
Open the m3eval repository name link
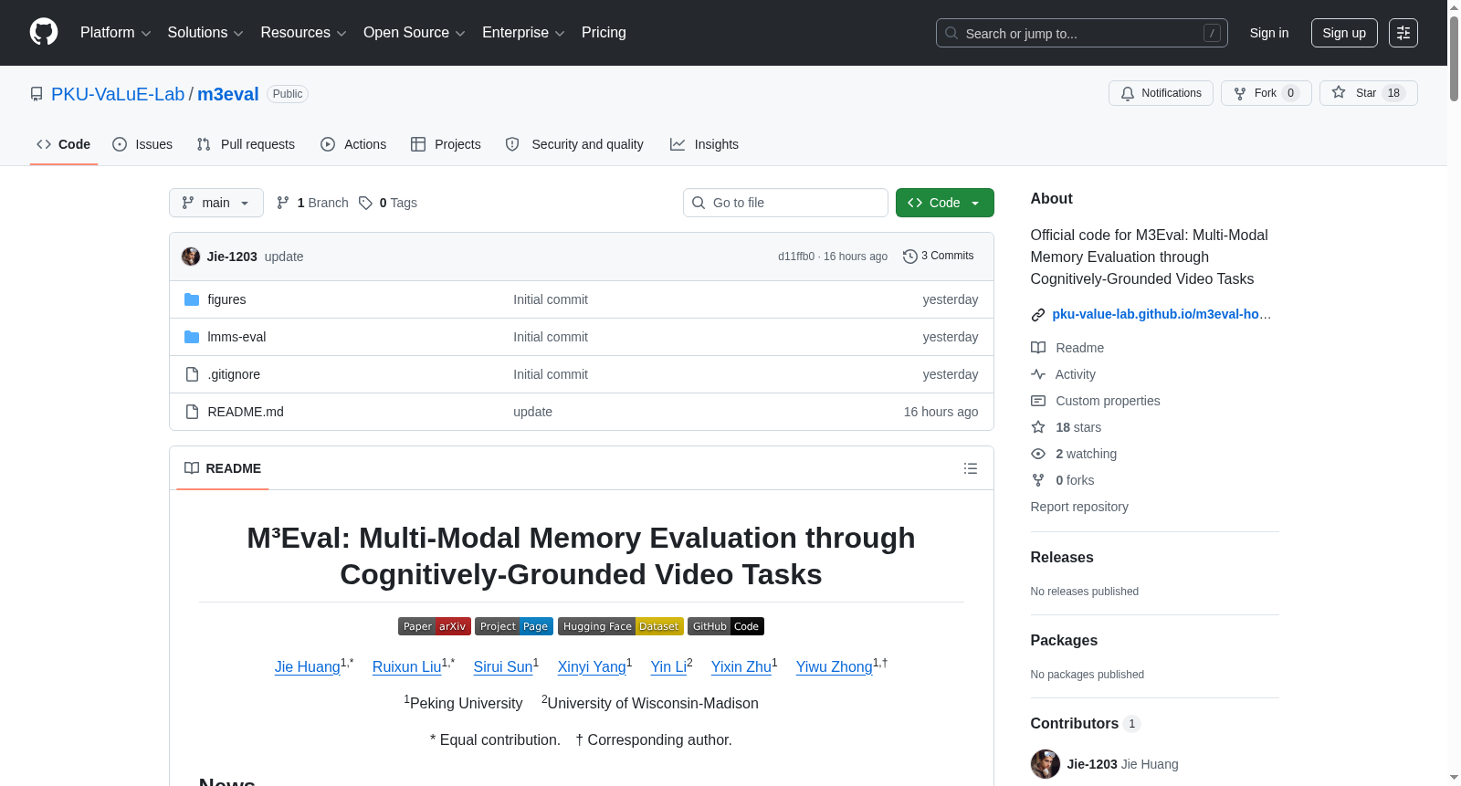(228, 94)
